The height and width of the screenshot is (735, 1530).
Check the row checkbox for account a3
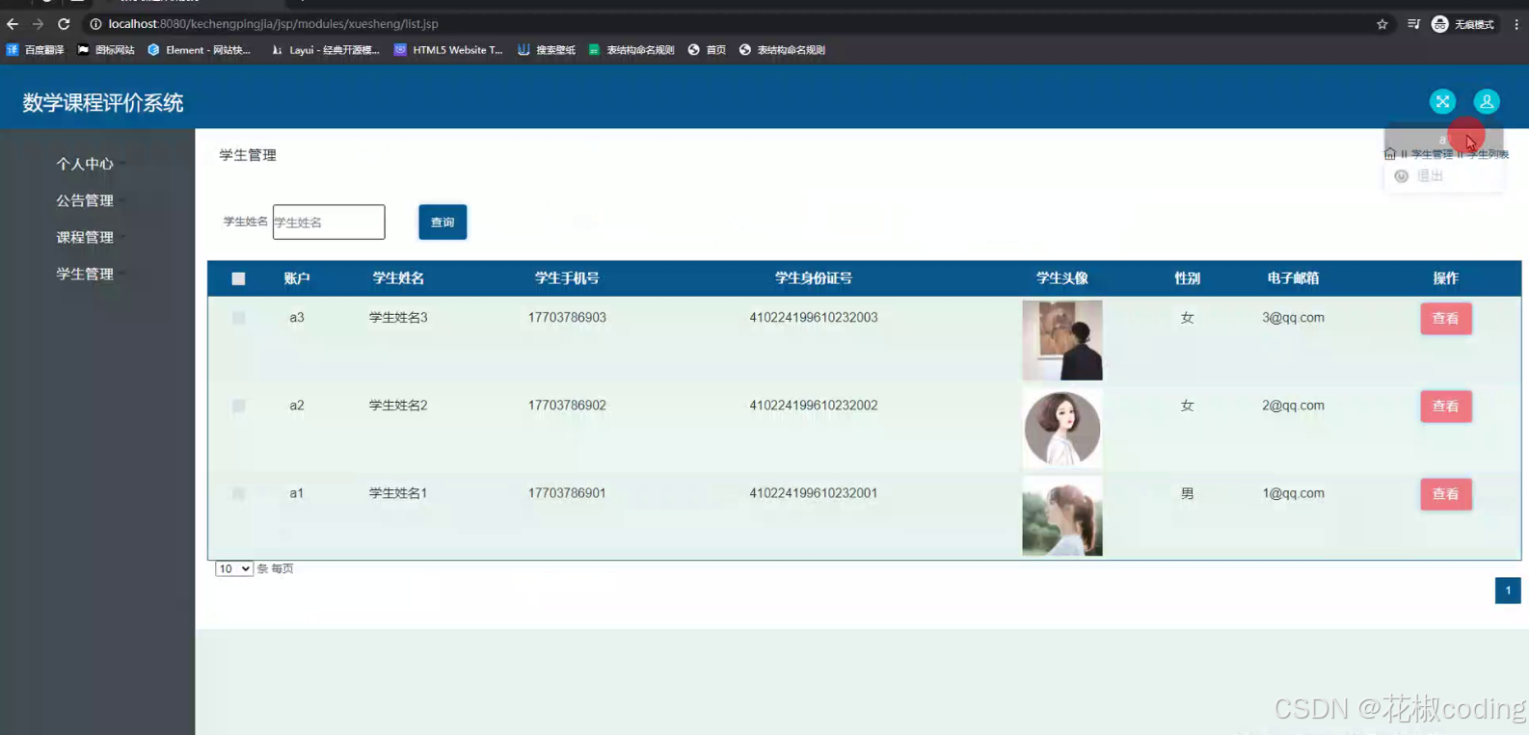(x=238, y=318)
